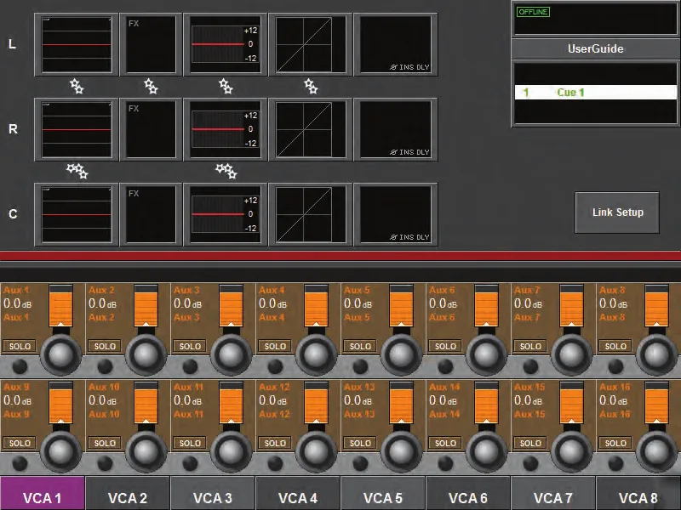The width and height of the screenshot is (681, 510).
Task: Select the VCA 1 tab
Action: (x=42, y=494)
